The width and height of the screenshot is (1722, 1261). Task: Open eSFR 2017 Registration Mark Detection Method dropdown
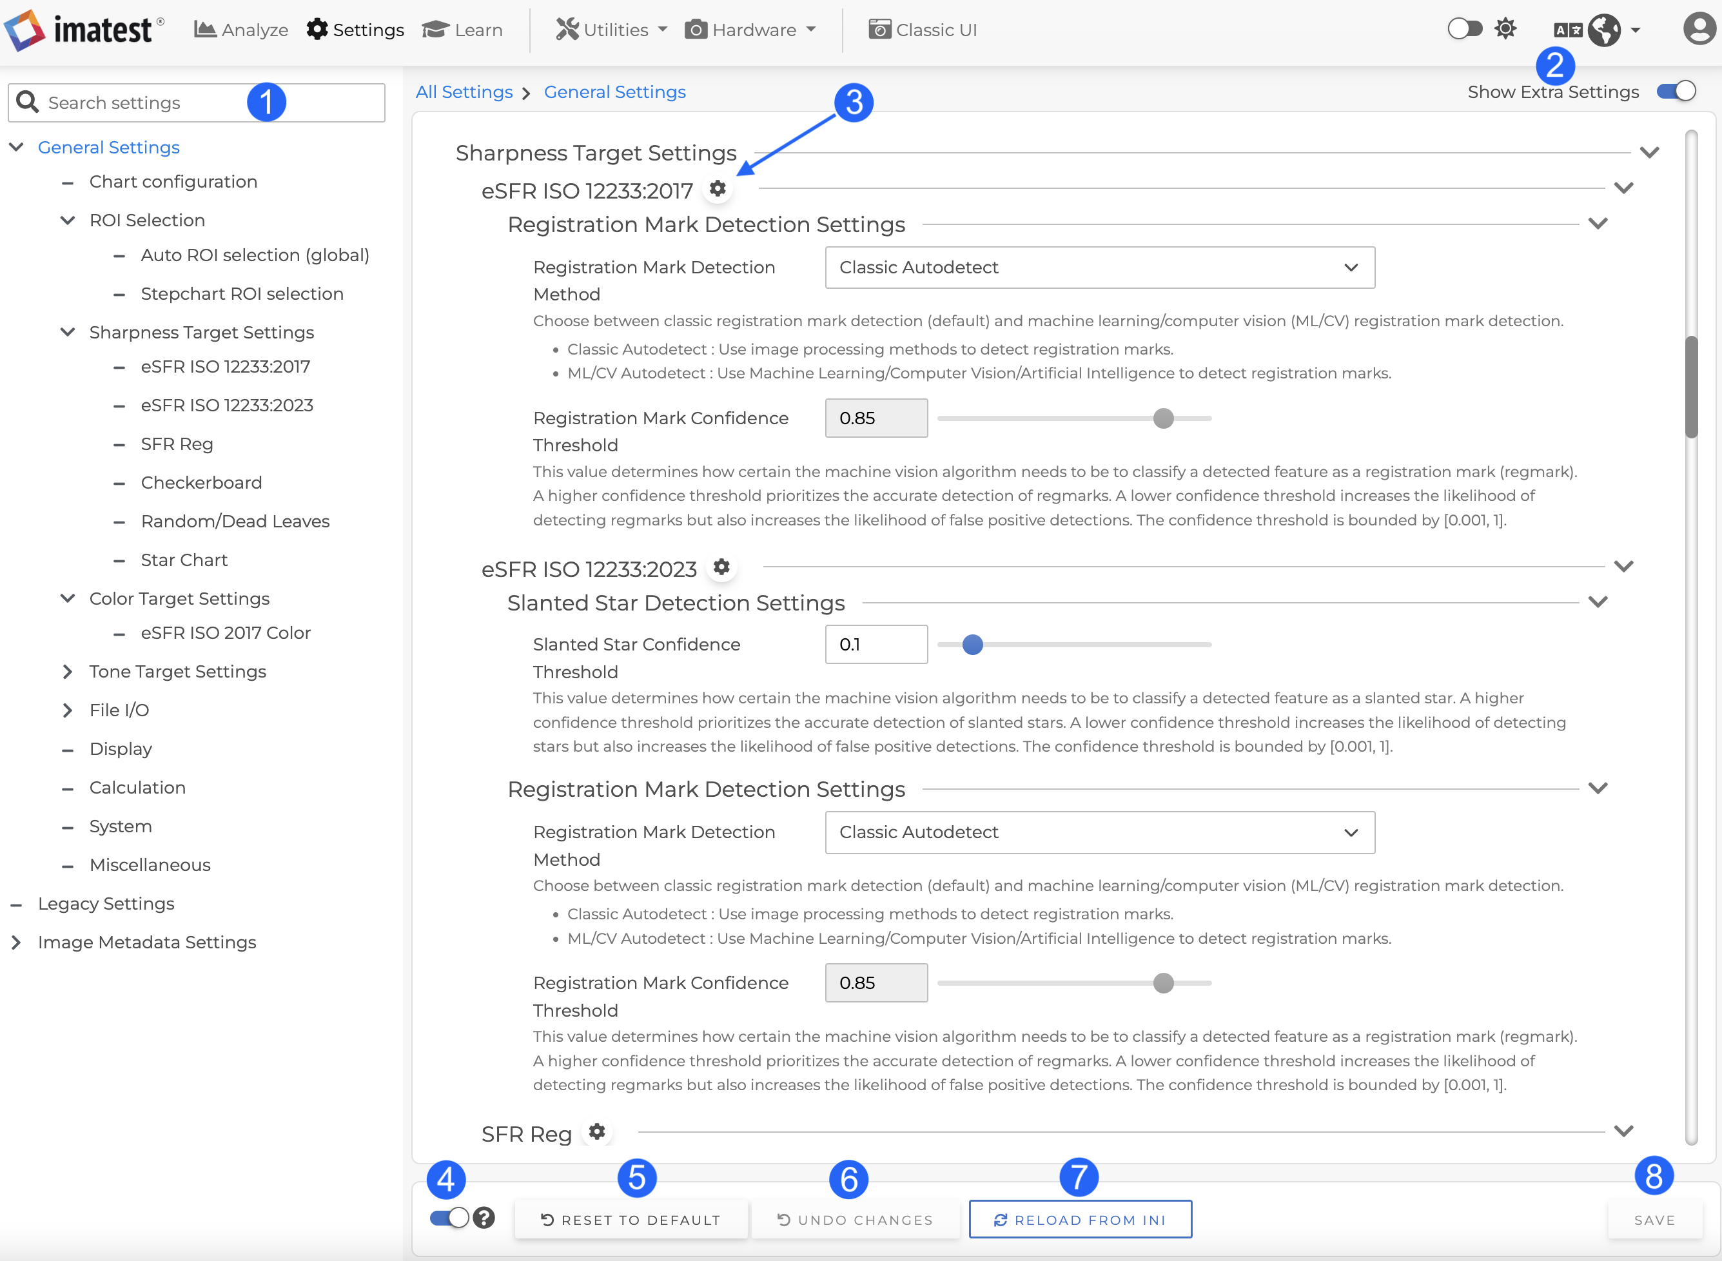click(x=1100, y=267)
